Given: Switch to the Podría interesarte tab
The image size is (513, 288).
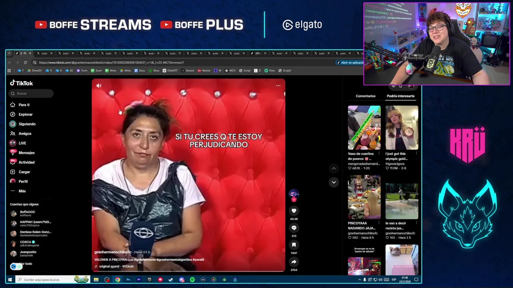Looking at the screenshot, I should tap(400, 96).
